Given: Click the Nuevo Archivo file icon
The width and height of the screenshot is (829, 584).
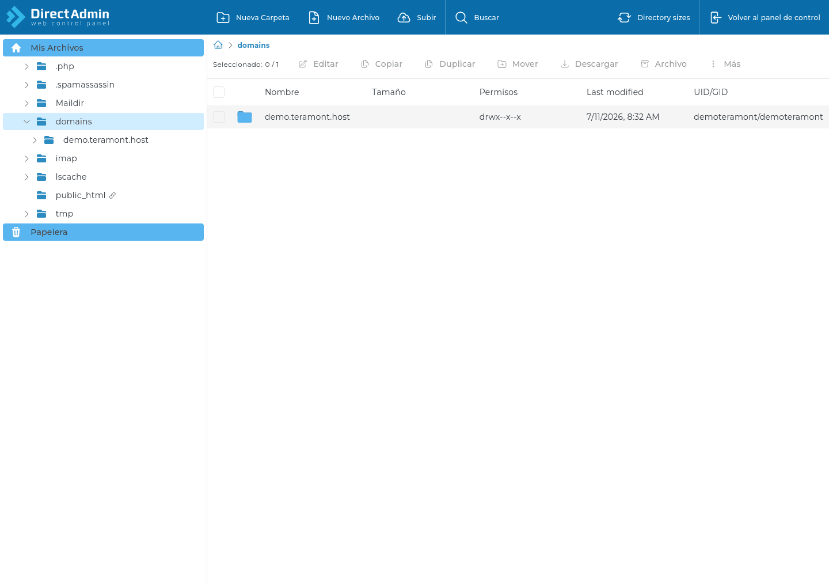Looking at the screenshot, I should click(x=314, y=18).
